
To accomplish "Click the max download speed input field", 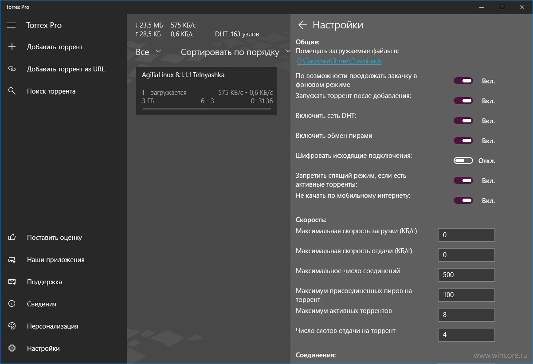I will tap(466, 235).
